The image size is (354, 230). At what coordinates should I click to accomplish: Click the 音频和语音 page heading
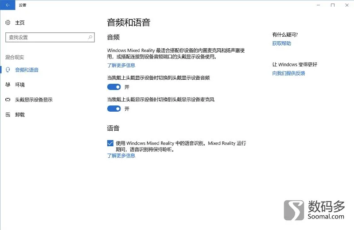coord(128,22)
